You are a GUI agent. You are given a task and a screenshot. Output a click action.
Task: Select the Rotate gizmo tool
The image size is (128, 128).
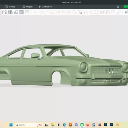[x=41, y=12]
